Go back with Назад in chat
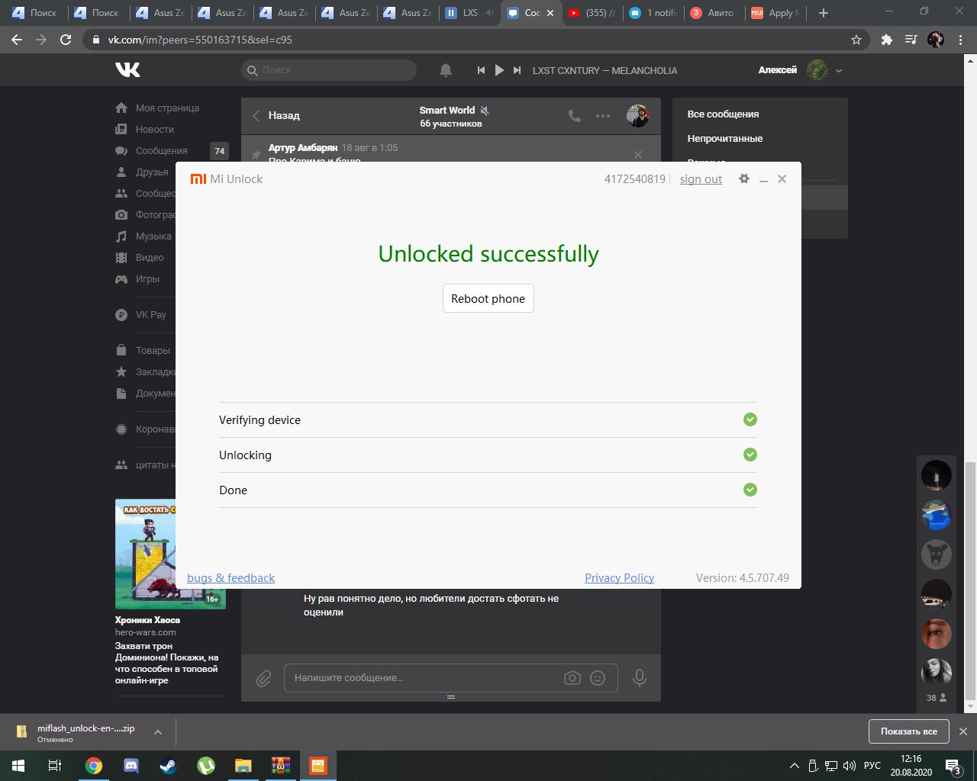The height and width of the screenshot is (781, 977). coord(276,116)
